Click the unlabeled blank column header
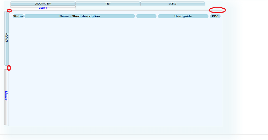Image resolution: width=268 pixels, height=140 pixels. pyautogui.click(x=146, y=16)
